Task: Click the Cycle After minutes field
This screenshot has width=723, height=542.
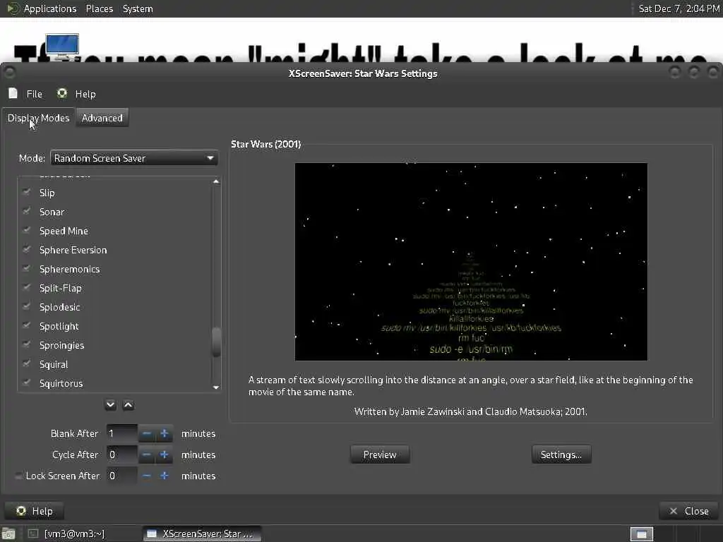Action: click(x=121, y=455)
